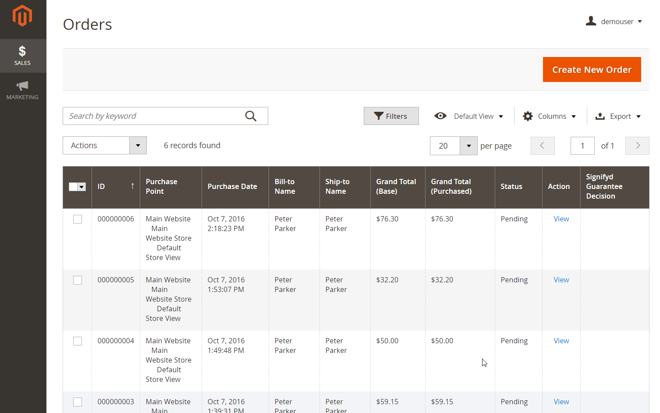The width and height of the screenshot is (660, 413).
Task: Sort by Purchase Date column header
Action: [232, 186]
